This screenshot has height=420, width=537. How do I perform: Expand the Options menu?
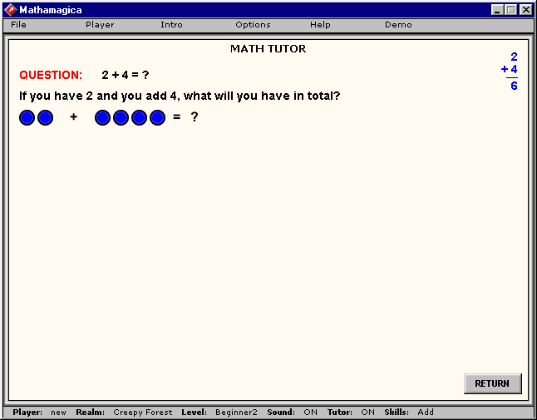pos(253,25)
